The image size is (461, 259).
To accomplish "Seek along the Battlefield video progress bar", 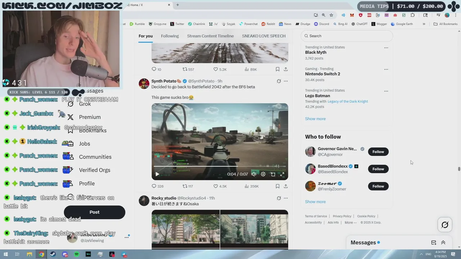I will pos(220,166).
